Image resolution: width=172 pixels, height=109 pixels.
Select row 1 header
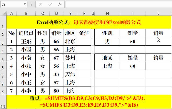tap(3, 22)
